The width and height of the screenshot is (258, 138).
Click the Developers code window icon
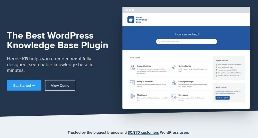pyautogui.click(x=174, y=96)
